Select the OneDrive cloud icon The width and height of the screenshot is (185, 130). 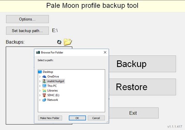click(x=44, y=77)
